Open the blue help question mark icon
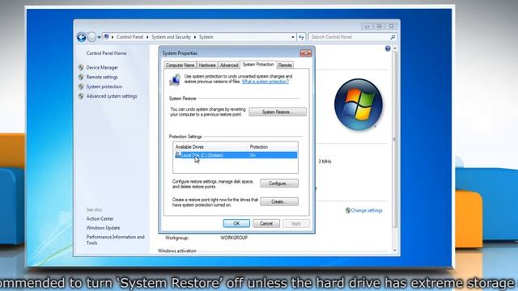The width and height of the screenshot is (518, 291). point(388,48)
